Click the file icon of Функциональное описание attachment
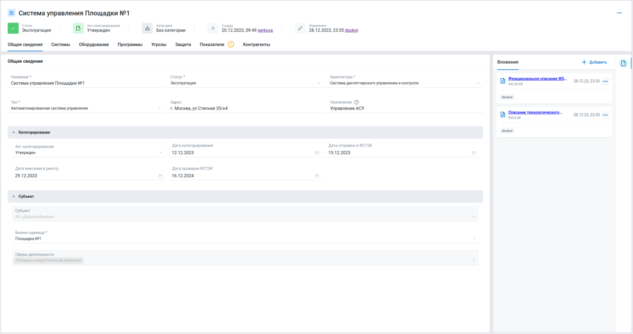 [503, 81]
